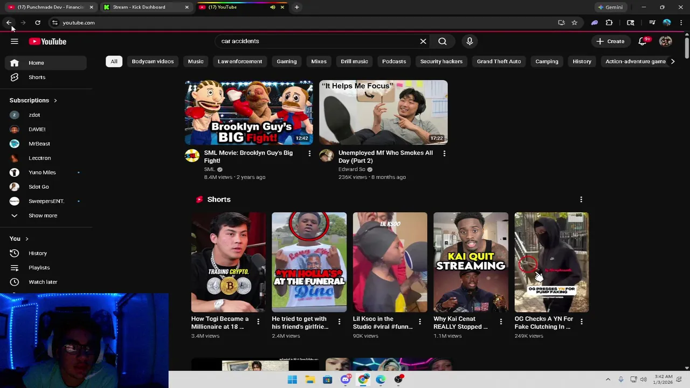Open options for OG Checks A YN short
The height and width of the screenshot is (388, 690).
point(582,322)
